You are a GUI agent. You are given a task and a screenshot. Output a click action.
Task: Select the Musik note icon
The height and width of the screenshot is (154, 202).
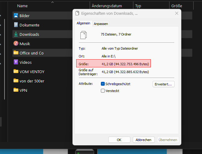coord(16,43)
